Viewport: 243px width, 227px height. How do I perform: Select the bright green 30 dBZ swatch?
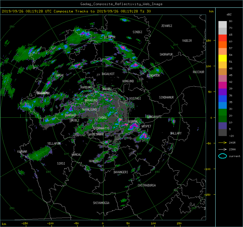pyautogui.click(x=222, y=112)
